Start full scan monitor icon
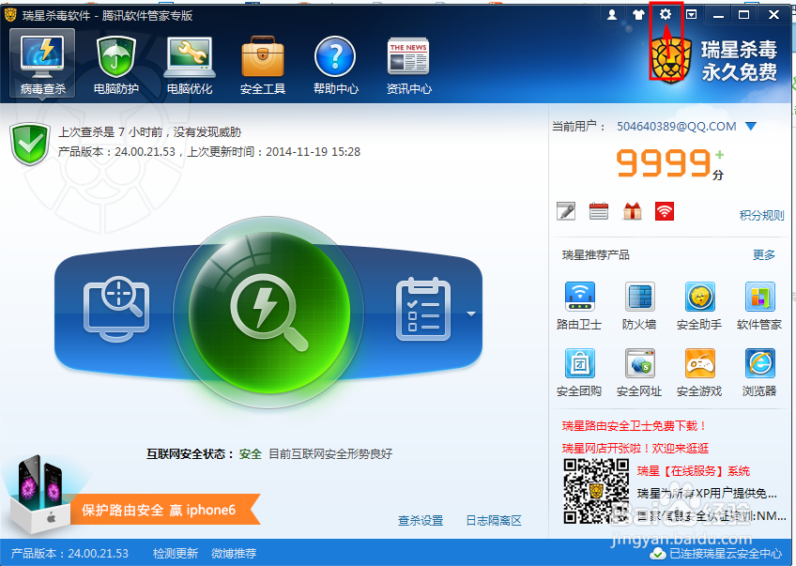This screenshot has height=566, width=796. pos(116,309)
